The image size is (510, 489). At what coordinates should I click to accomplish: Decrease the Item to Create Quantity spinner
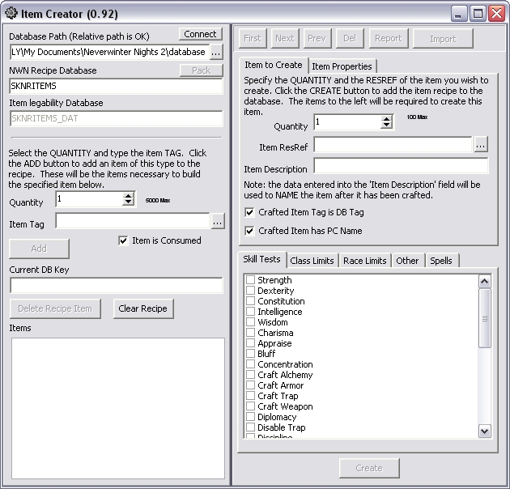[x=386, y=125]
